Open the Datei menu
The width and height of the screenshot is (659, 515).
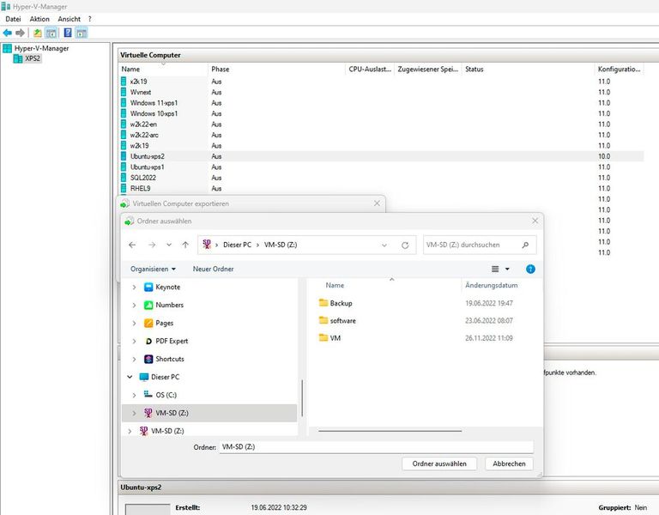click(13, 19)
